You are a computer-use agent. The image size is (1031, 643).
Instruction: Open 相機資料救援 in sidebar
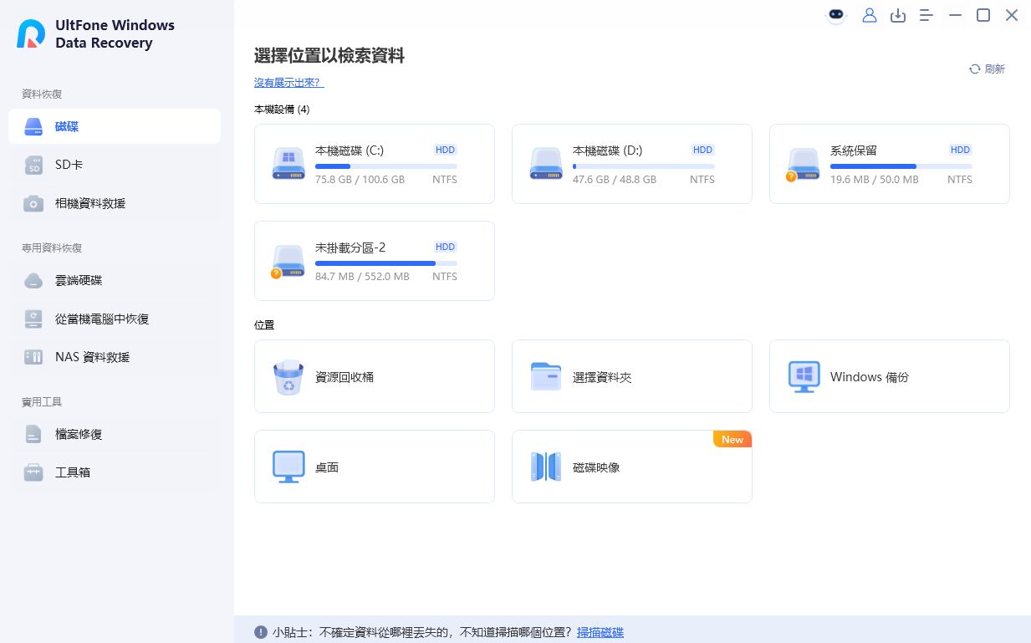click(115, 203)
